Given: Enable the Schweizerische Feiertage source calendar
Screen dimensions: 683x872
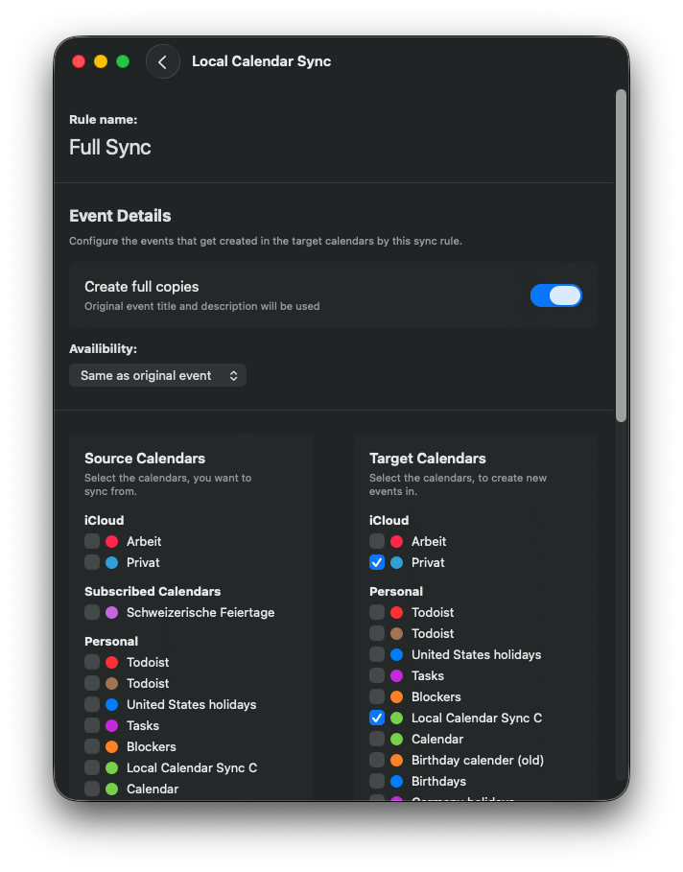Looking at the screenshot, I should click(x=92, y=612).
